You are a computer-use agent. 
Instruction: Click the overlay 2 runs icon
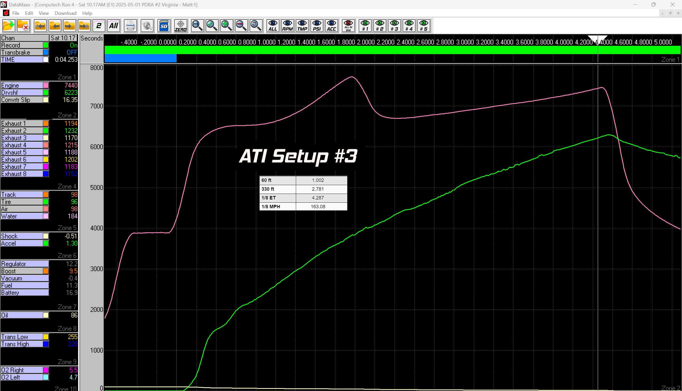click(x=99, y=26)
